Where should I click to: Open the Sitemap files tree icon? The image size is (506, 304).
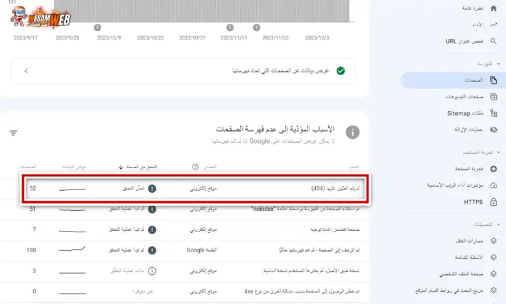coord(494,113)
